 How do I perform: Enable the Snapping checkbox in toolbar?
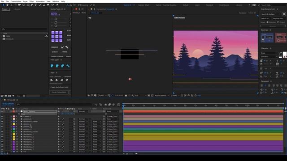click(x=79, y=5)
